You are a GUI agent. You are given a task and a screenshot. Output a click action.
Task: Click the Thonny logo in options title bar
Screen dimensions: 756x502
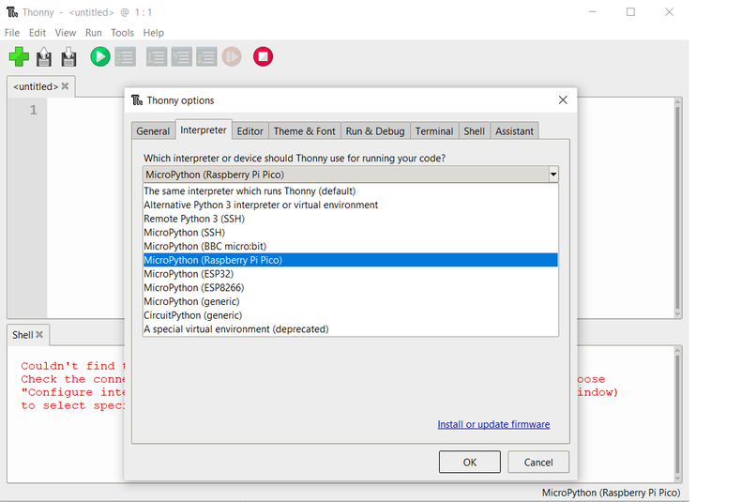(137, 99)
